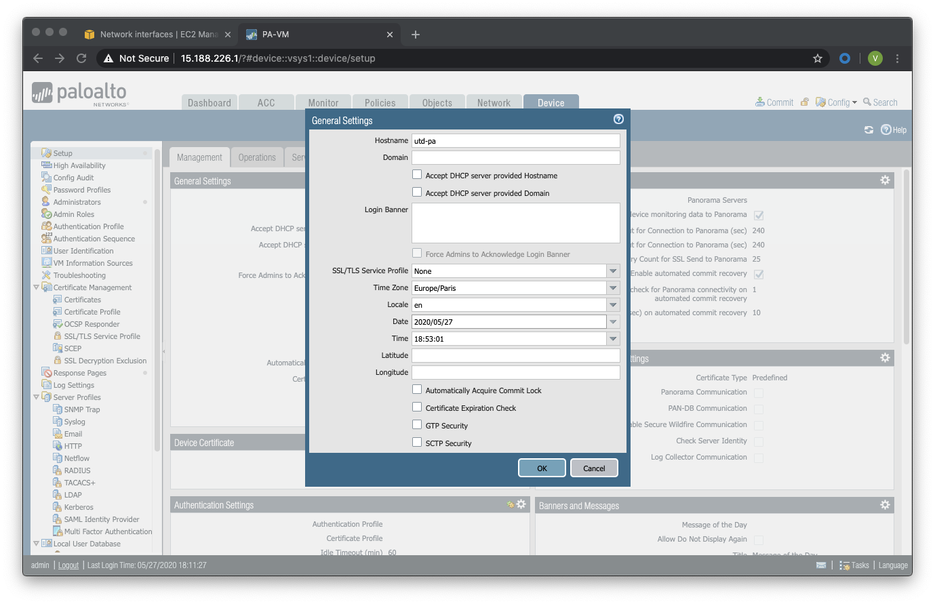
Task: Collapse the Certificate Management tree node
Action: pyautogui.click(x=36, y=287)
